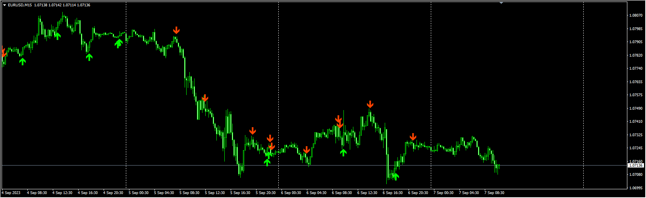Click the first green up arrow after 4 Sep 2023
The image size is (646, 198).
(x=22, y=61)
